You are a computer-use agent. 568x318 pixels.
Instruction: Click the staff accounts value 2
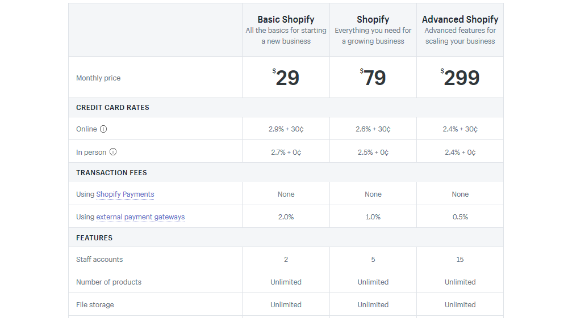[286, 260]
